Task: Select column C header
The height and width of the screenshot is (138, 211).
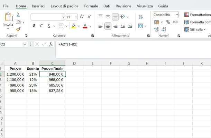Action: coord(52,63)
